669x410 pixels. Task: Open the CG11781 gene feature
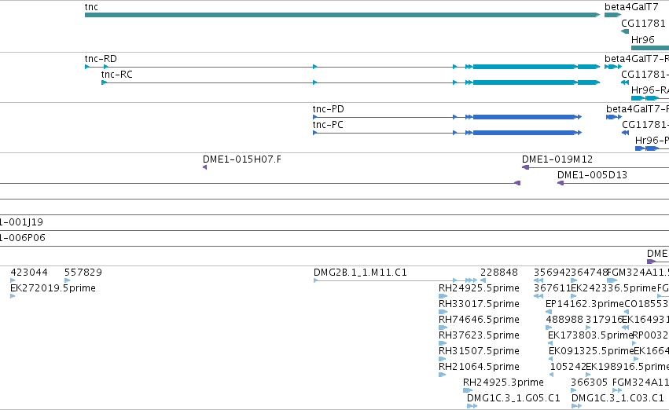pos(625,31)
